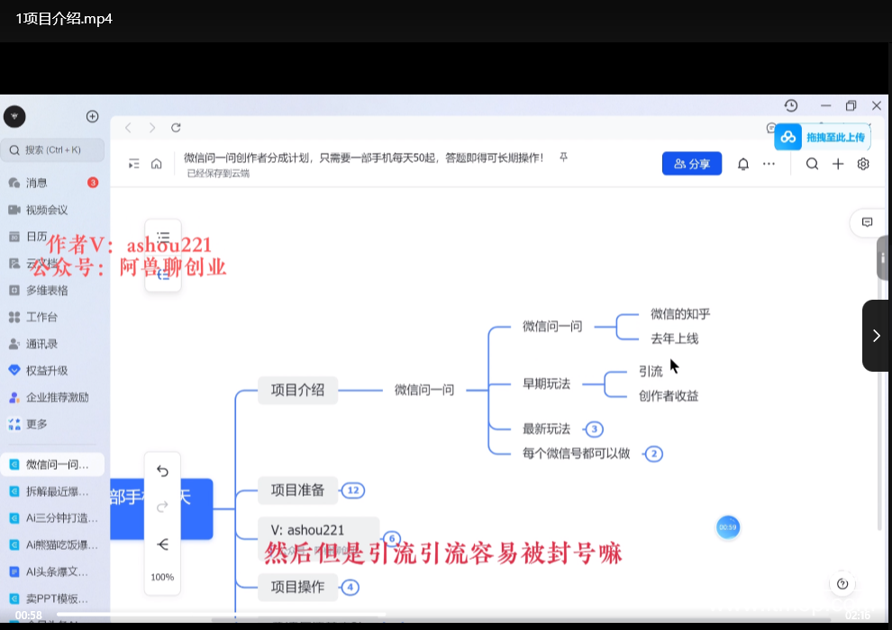Toggle the document outline sidebar icon
892x630 pixels.
point(133,164)
